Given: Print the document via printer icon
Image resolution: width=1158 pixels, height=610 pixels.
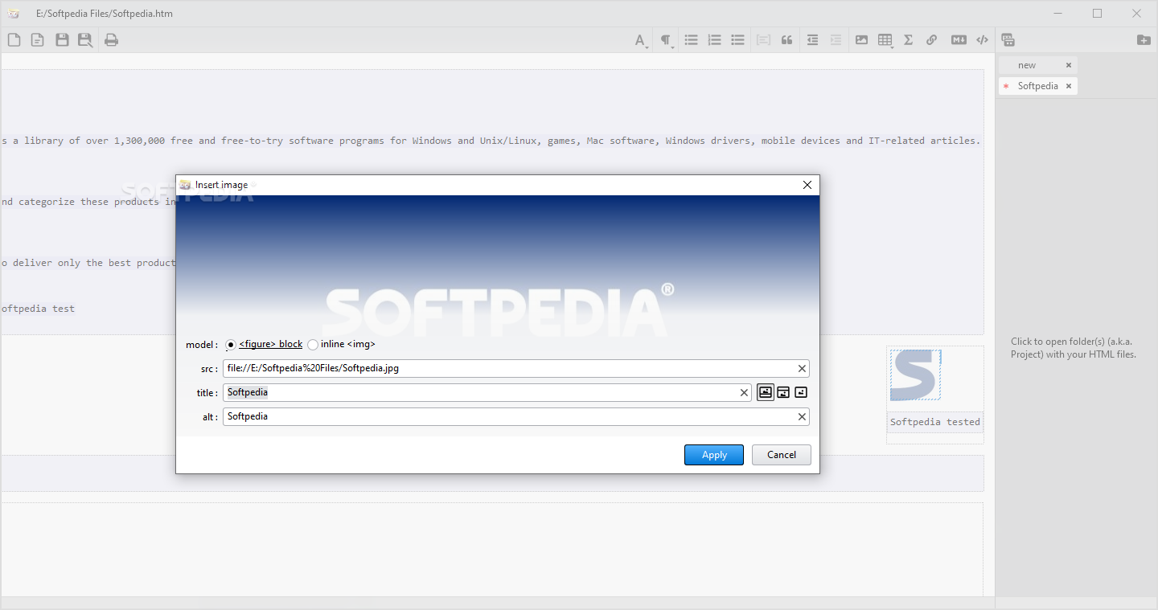Looking at the screenshot, I should point(112,40).
